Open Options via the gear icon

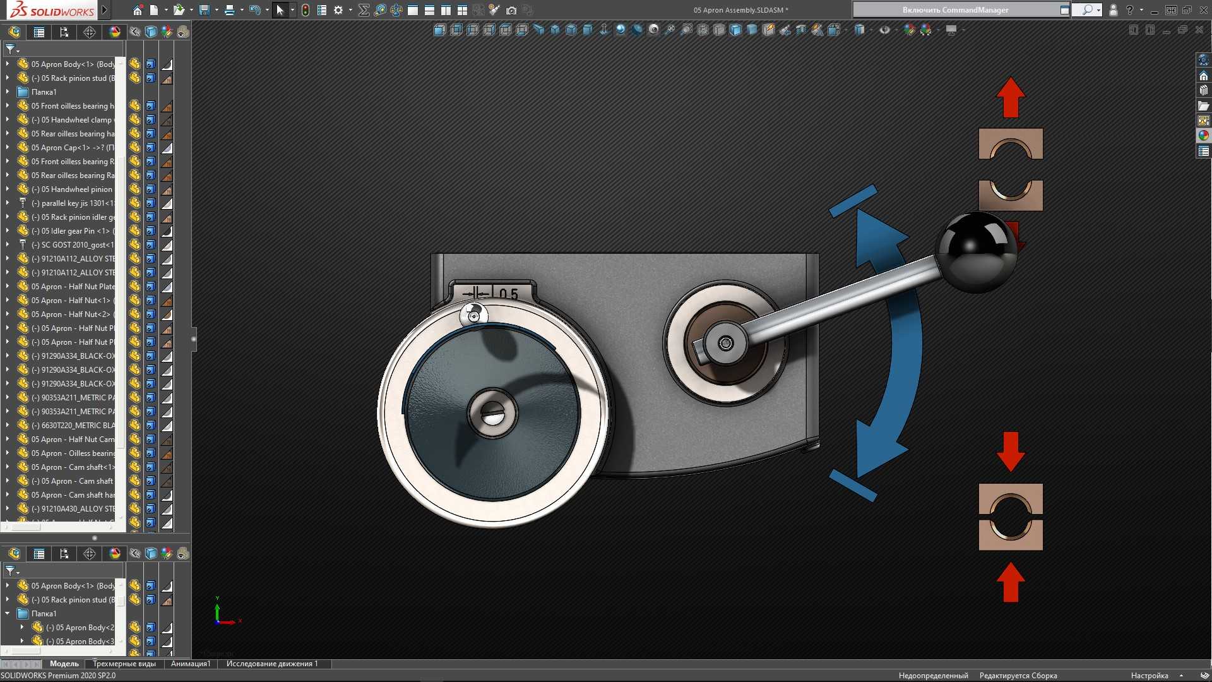click(x=338, y=10)
